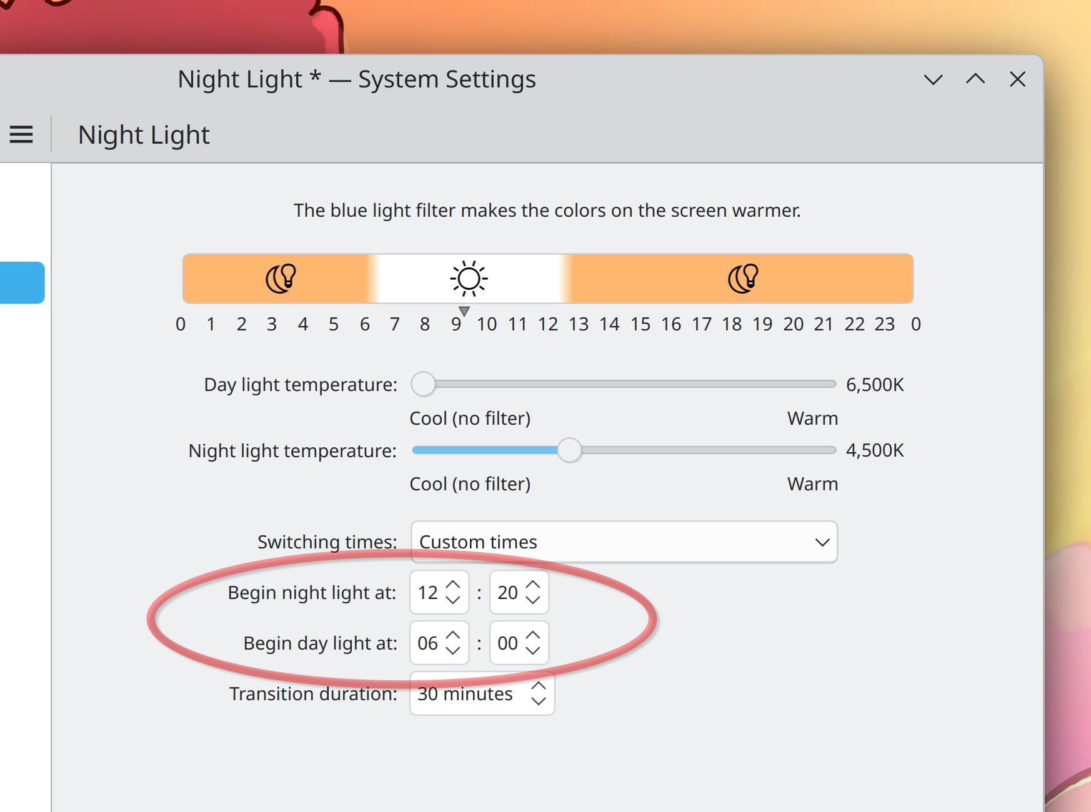The height and width of the screenshot is (812, 1091).
Task: Click the Night light temperature slider handle
Action: click(x=569, y=450)
